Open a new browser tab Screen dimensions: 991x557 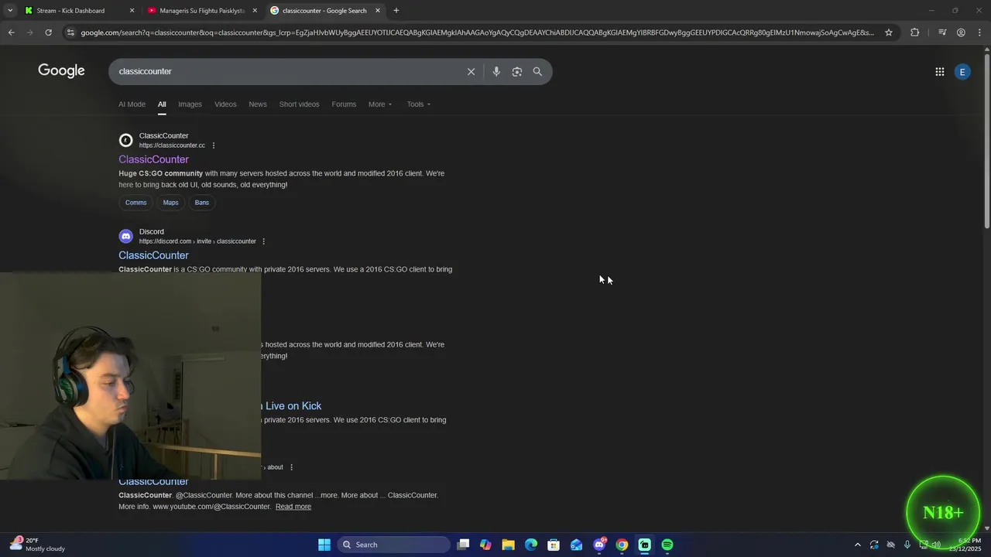(396, 11)
